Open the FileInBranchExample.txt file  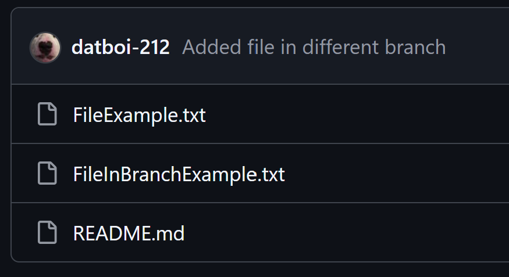point(179,174)
